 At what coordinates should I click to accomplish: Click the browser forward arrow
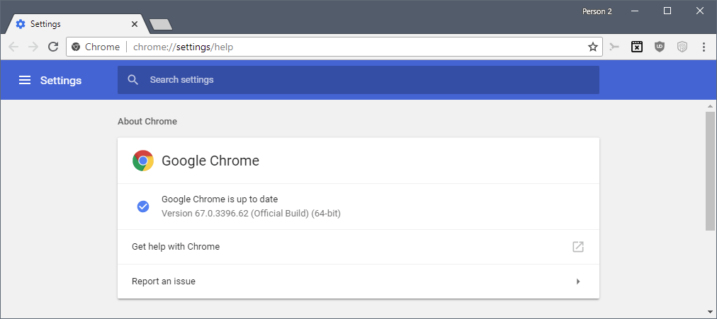pyautogui.click(x=33, y=47)
